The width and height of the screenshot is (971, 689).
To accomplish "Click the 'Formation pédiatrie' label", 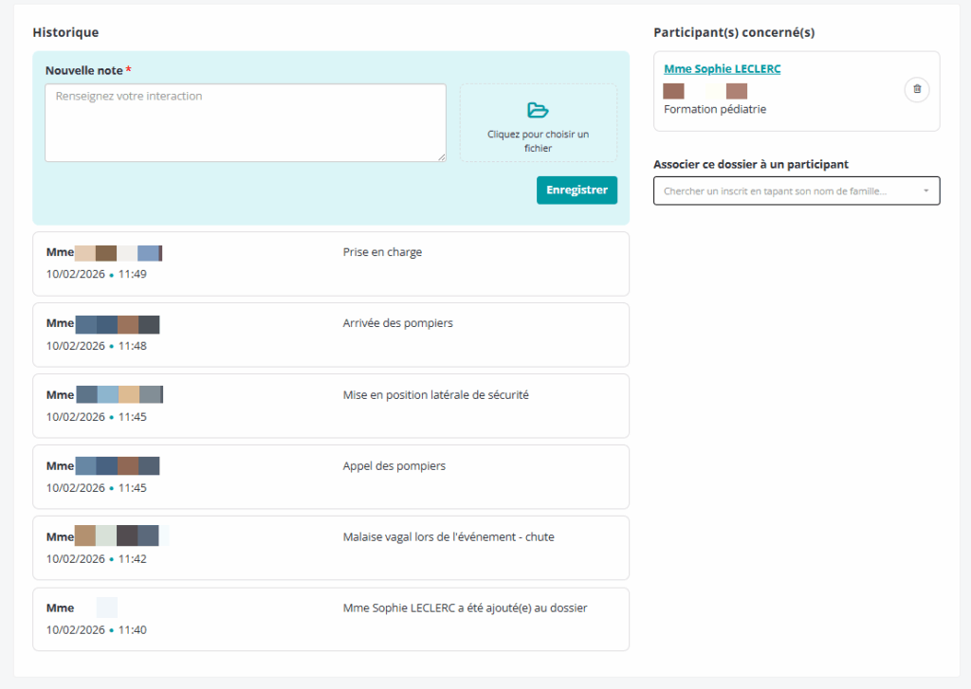I will (715, 109).
